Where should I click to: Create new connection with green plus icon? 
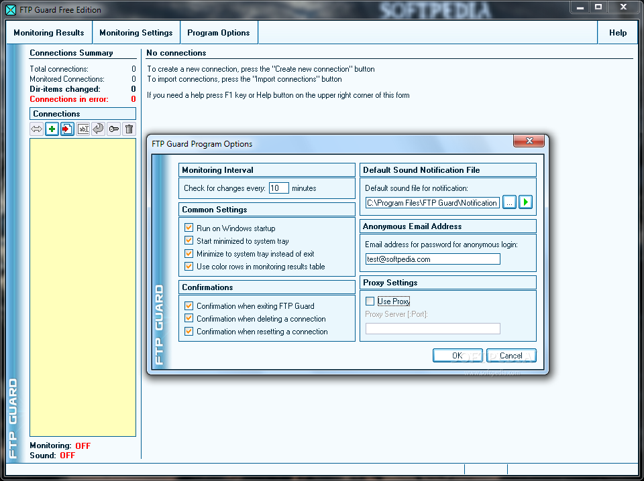click(x=52, y=129)
